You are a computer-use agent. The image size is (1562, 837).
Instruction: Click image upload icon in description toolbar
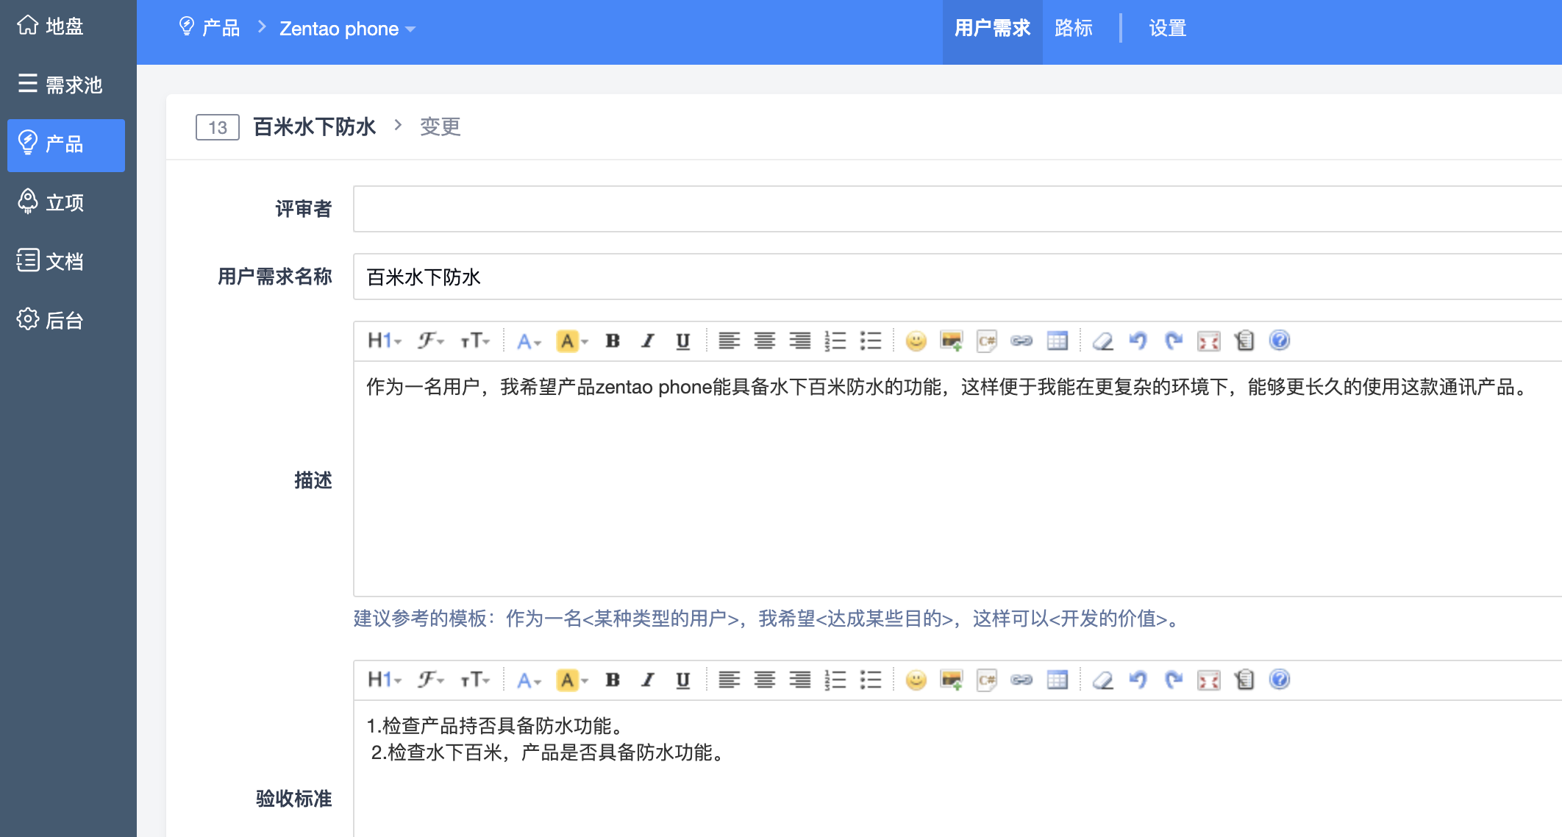point(951,341)
